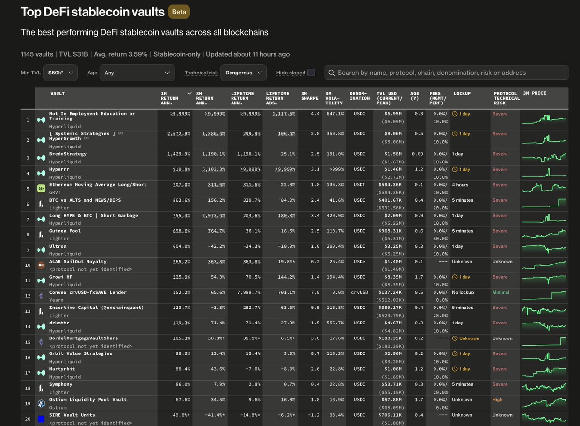Click the icon for Long HYPE & BTC vault
580x426 pixels.
[x=42, y=219]
